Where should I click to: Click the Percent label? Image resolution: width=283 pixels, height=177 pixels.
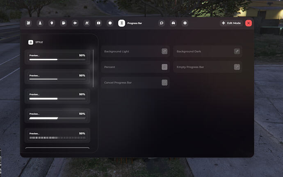tap(110, 67)
